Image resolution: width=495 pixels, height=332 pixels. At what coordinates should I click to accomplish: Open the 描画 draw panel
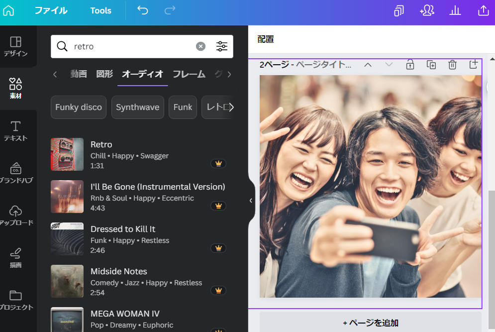coord(15,258)
